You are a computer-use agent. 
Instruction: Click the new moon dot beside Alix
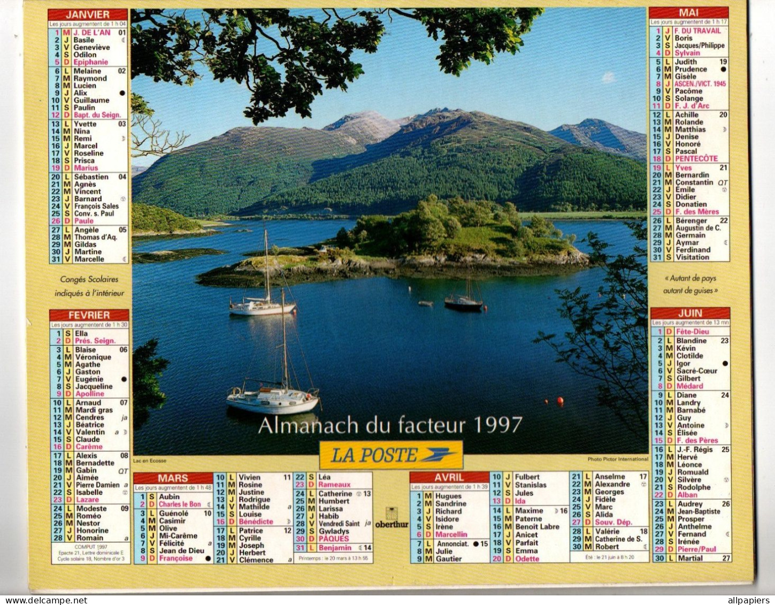click(122, 93)
